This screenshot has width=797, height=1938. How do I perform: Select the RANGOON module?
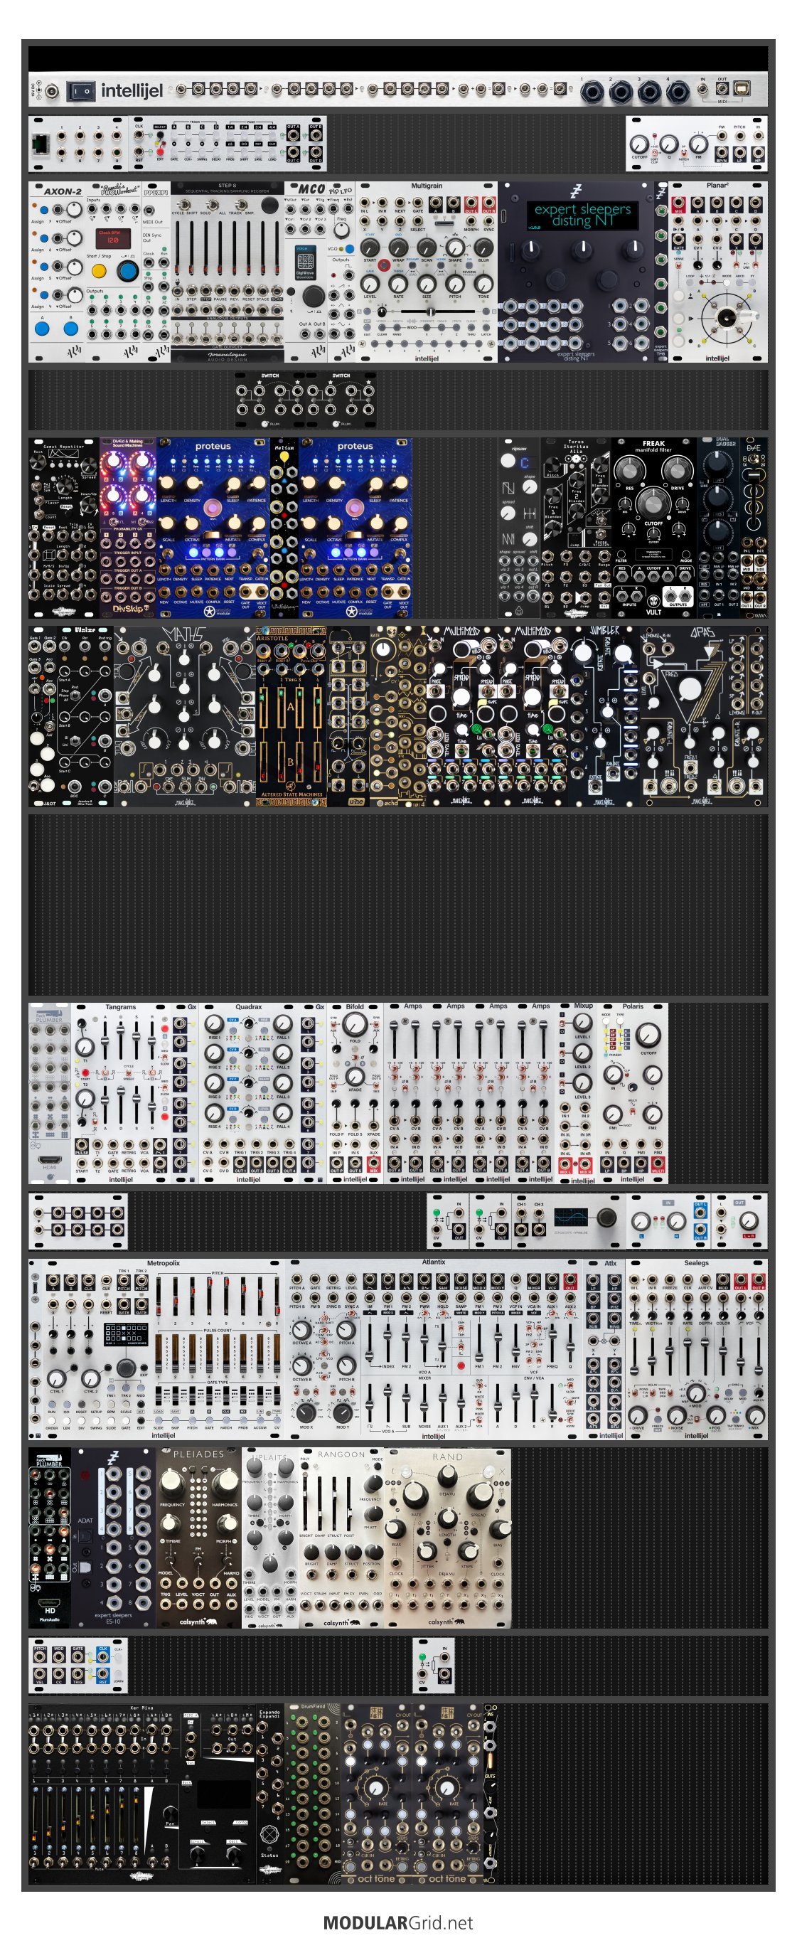click(341, 1538)
